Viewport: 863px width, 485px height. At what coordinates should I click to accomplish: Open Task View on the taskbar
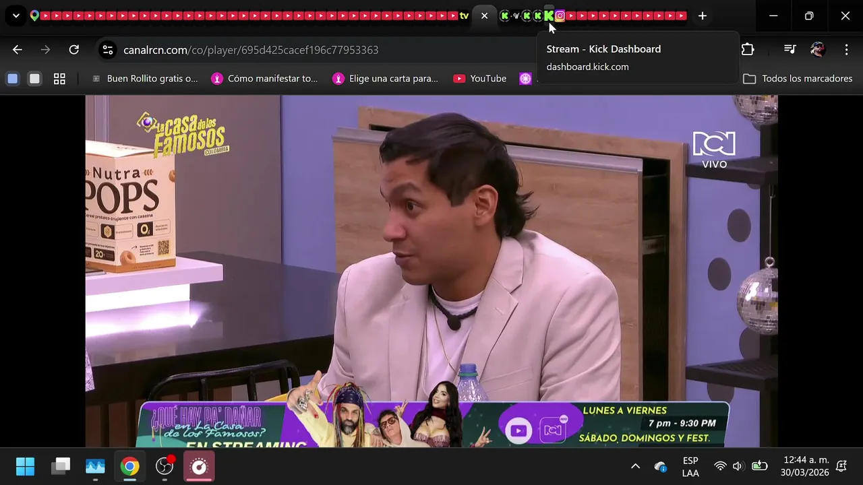tap(61, 466)
